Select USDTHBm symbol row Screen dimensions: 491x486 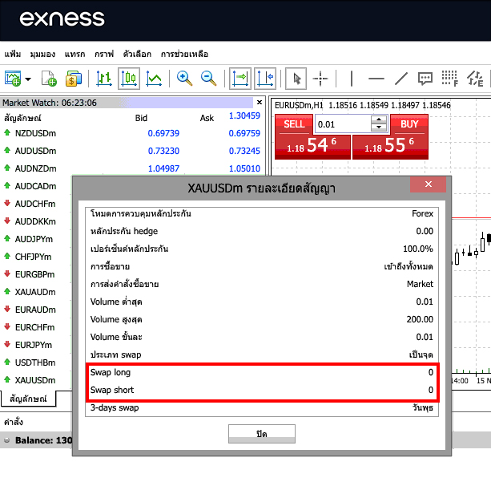[35, 362]
